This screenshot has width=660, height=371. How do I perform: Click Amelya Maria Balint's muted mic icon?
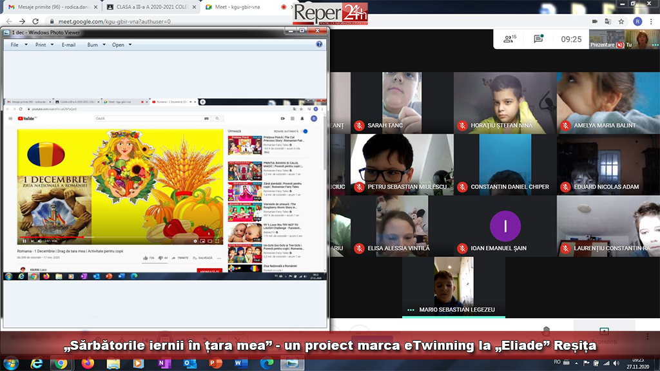[x=565, y=126]
